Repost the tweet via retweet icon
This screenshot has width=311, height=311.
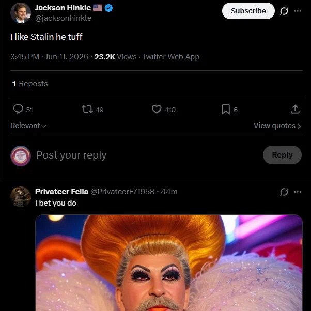(x=87, y=110)
